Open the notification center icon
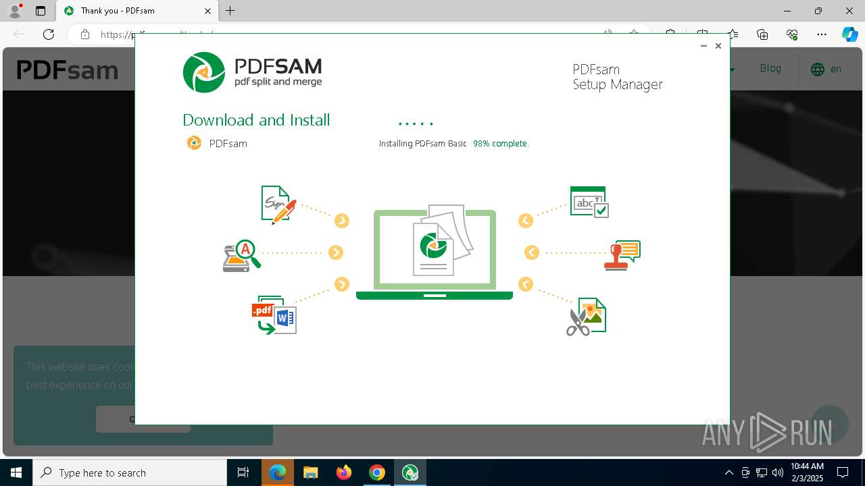The height and width of the screenshot is (486, 865). coord(843,473)
